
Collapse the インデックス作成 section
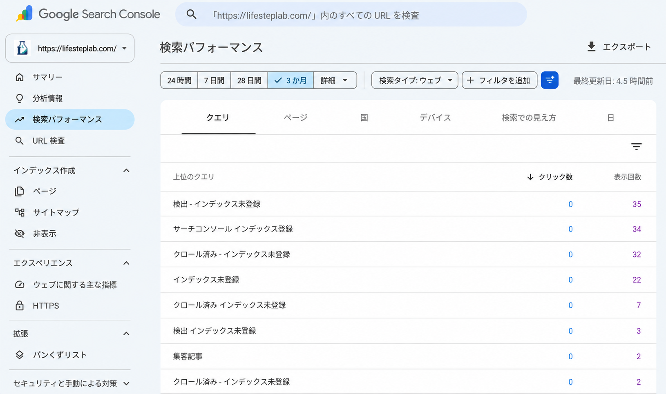(126, 170)
